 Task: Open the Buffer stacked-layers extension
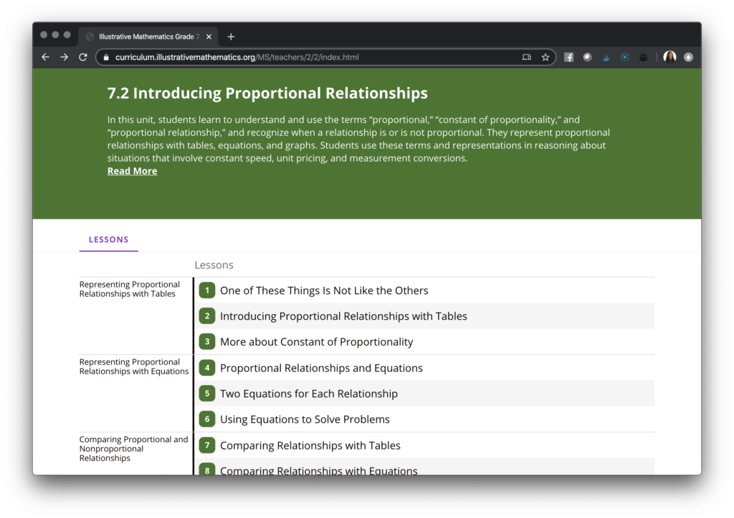643,57
